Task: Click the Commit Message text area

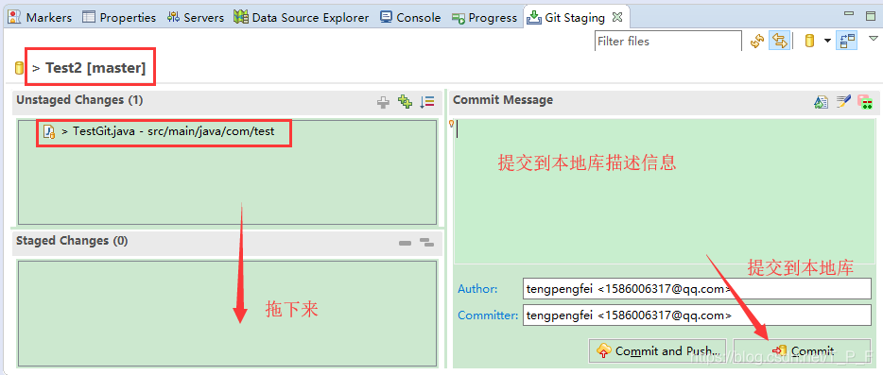Action: point(664,191)
